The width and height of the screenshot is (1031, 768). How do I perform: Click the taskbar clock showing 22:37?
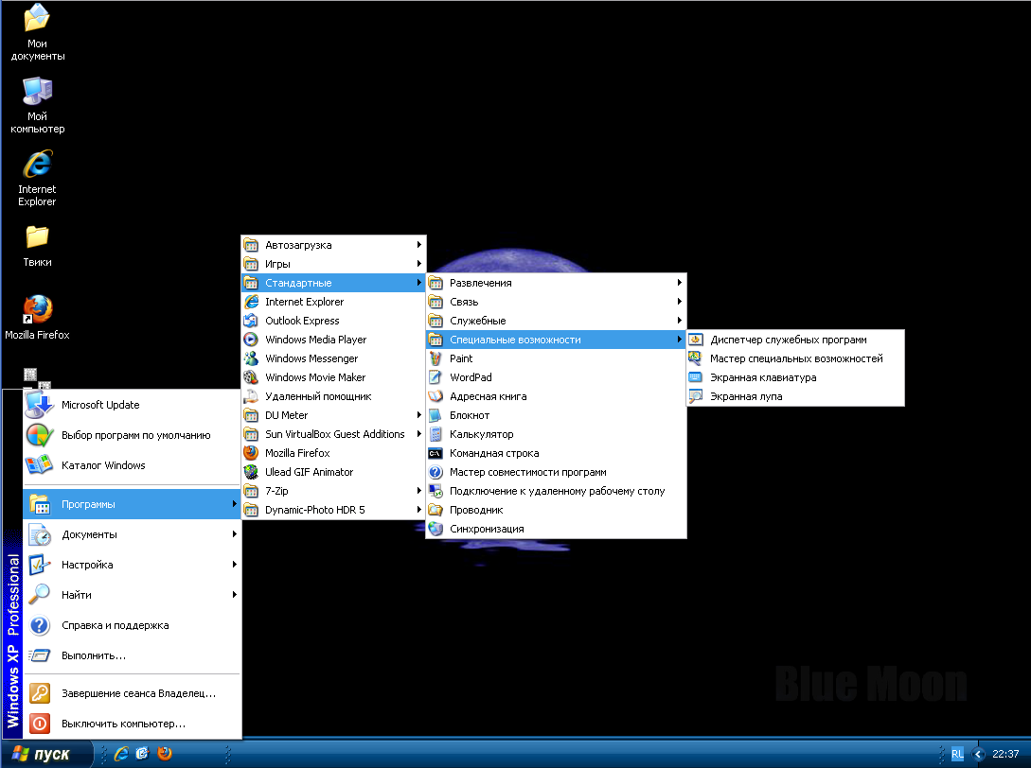point(1005,754)
